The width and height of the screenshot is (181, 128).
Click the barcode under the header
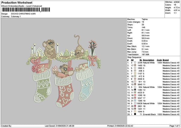point(26,10)
